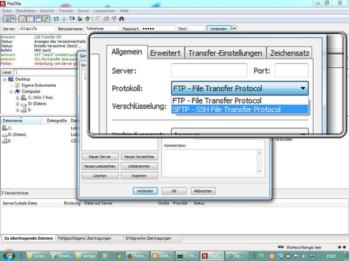The width and height of the screenshot is (349, 261).
Task: Click Abbrechen in the Servermanager dialog
Action: pyautogui.click(x=203, y=191)
